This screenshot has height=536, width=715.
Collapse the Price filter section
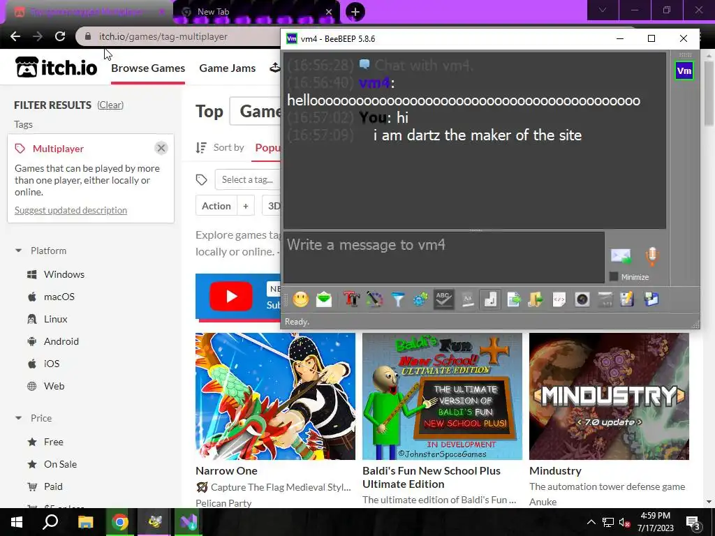(x=18, y=418)
